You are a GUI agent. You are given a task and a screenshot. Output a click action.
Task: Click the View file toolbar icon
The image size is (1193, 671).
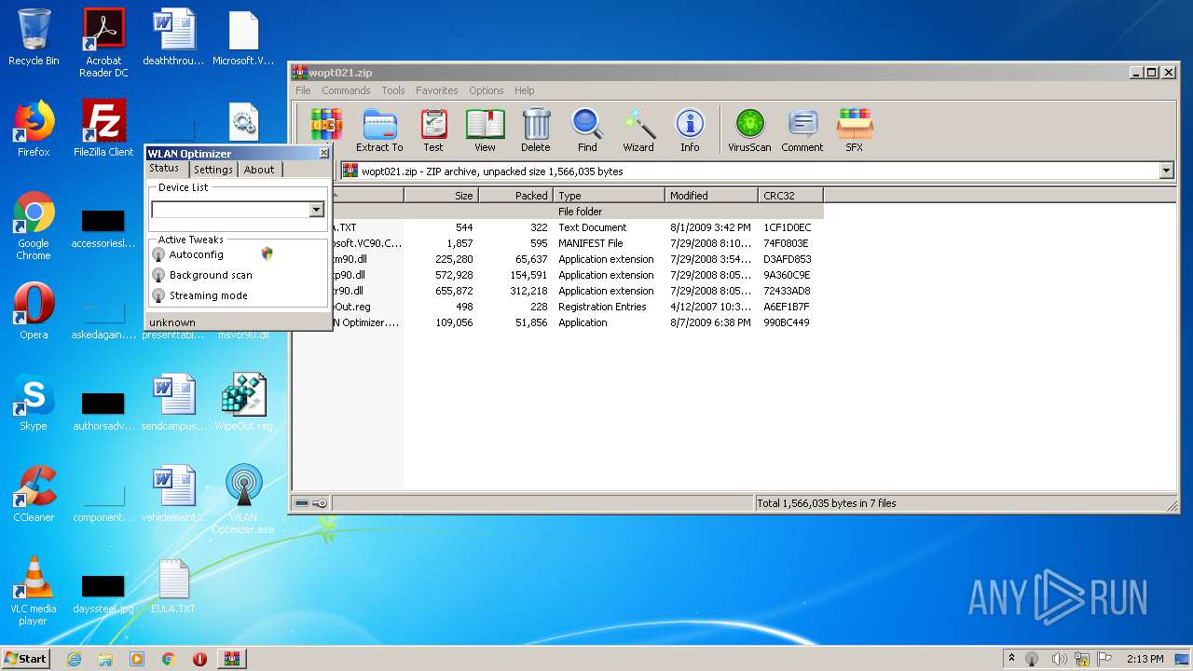[x=485, y=130]
